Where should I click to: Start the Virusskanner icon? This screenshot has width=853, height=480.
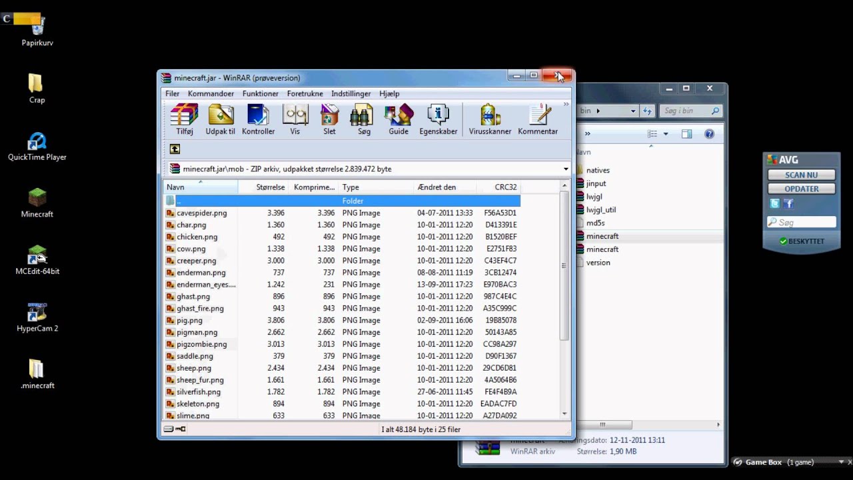tap(490, 121)
